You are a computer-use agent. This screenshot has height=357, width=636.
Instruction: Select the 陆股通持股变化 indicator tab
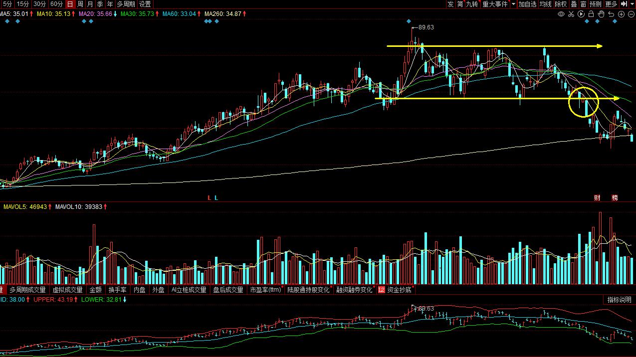point(309,290)
